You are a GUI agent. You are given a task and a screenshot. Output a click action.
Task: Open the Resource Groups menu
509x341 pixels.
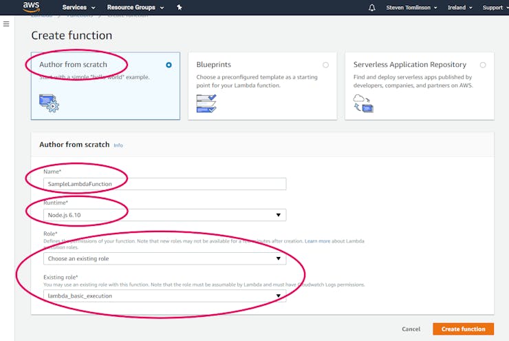[136, 8]
